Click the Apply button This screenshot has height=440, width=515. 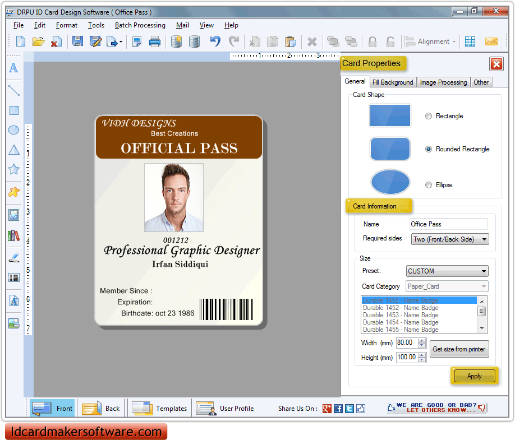tap(475, 376)
